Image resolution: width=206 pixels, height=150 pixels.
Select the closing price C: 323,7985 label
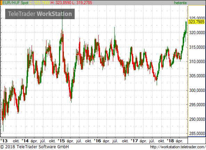[39, 3]
